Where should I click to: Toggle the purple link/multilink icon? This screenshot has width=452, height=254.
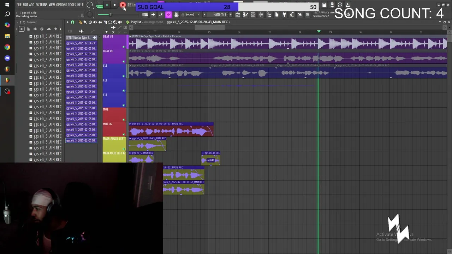(168, 14)
